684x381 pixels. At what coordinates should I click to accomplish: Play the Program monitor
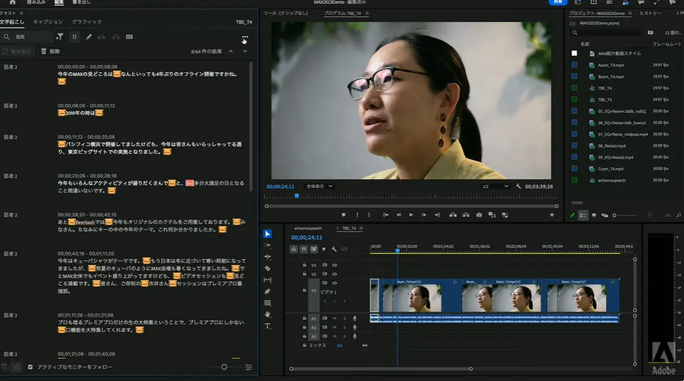[x=411, y=215]
